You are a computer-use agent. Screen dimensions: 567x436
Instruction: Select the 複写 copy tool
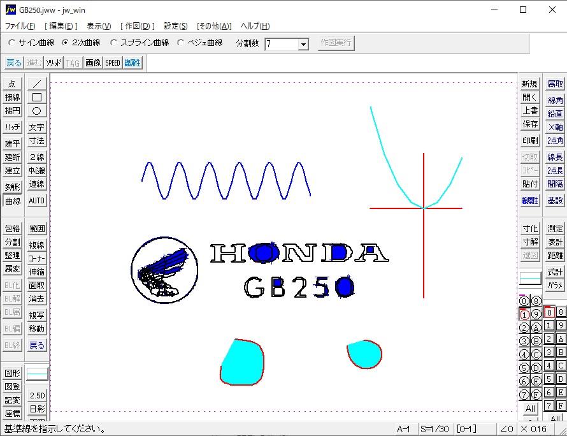[36, 315]
